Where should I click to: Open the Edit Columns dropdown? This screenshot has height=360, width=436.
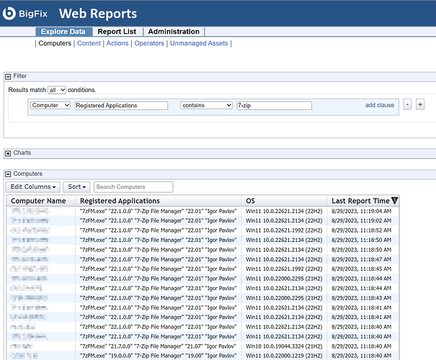[33, 187]
